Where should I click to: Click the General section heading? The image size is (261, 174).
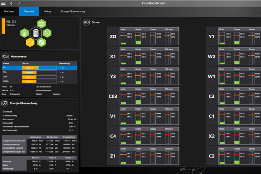[x=7, y=111]
